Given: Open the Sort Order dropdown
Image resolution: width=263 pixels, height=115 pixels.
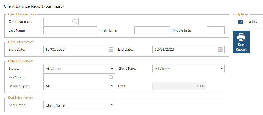Looking at the screenshot, I should click(79, 105).
